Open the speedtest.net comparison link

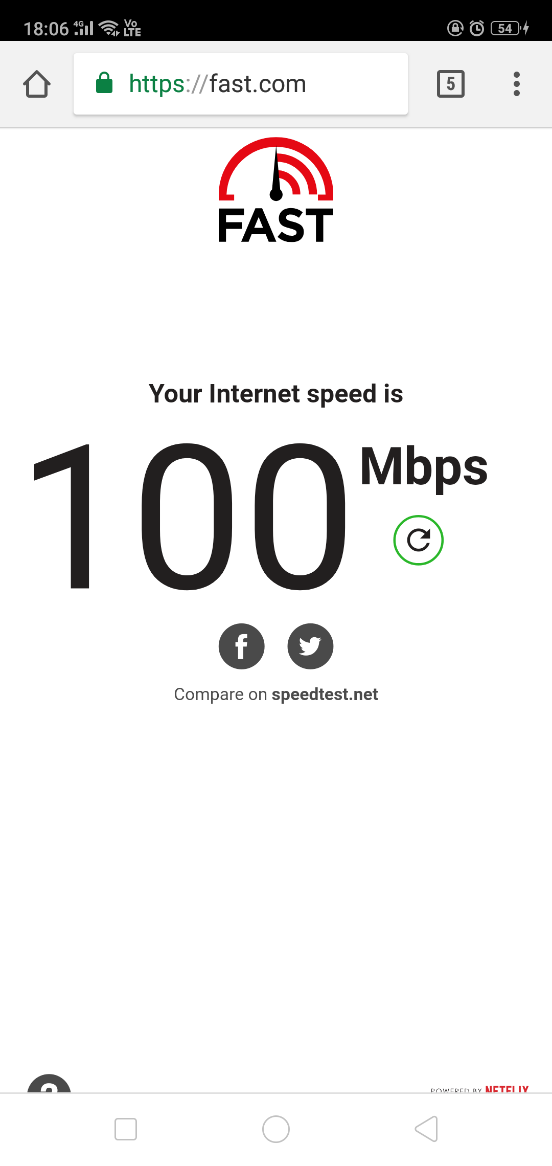pos(325,694)
